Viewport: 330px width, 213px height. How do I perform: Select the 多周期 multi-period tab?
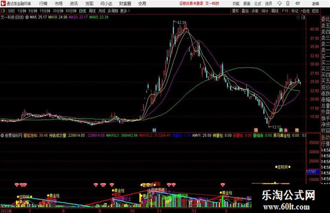113,11
